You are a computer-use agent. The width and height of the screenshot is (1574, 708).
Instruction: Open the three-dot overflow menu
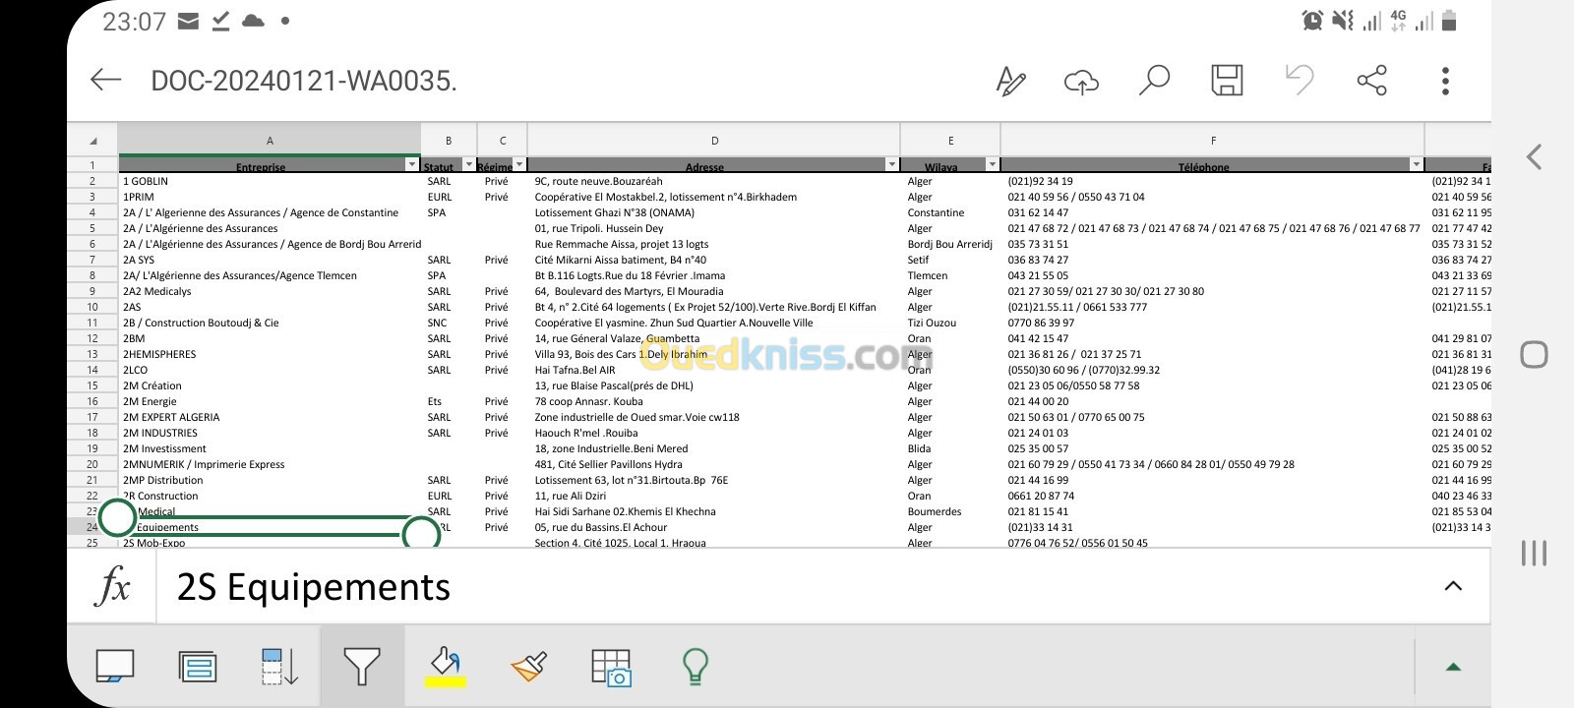(x=1445, y=81)
